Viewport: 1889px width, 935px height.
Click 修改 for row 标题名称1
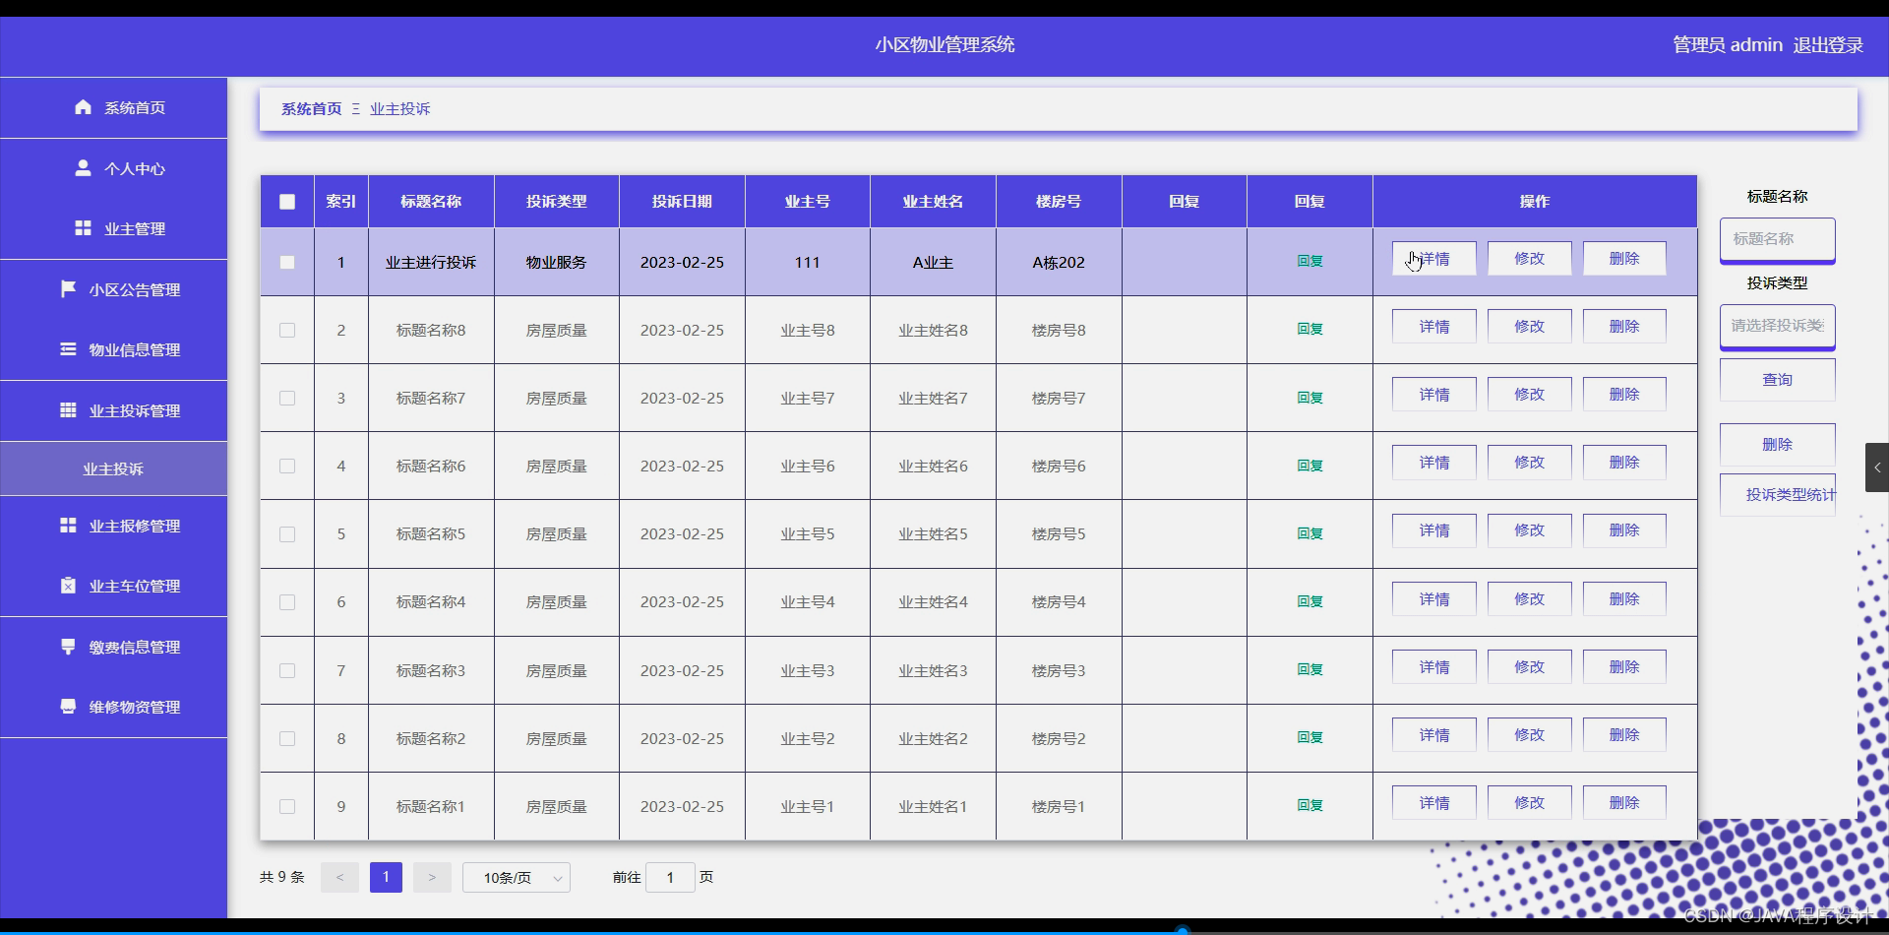(1529, 803)
